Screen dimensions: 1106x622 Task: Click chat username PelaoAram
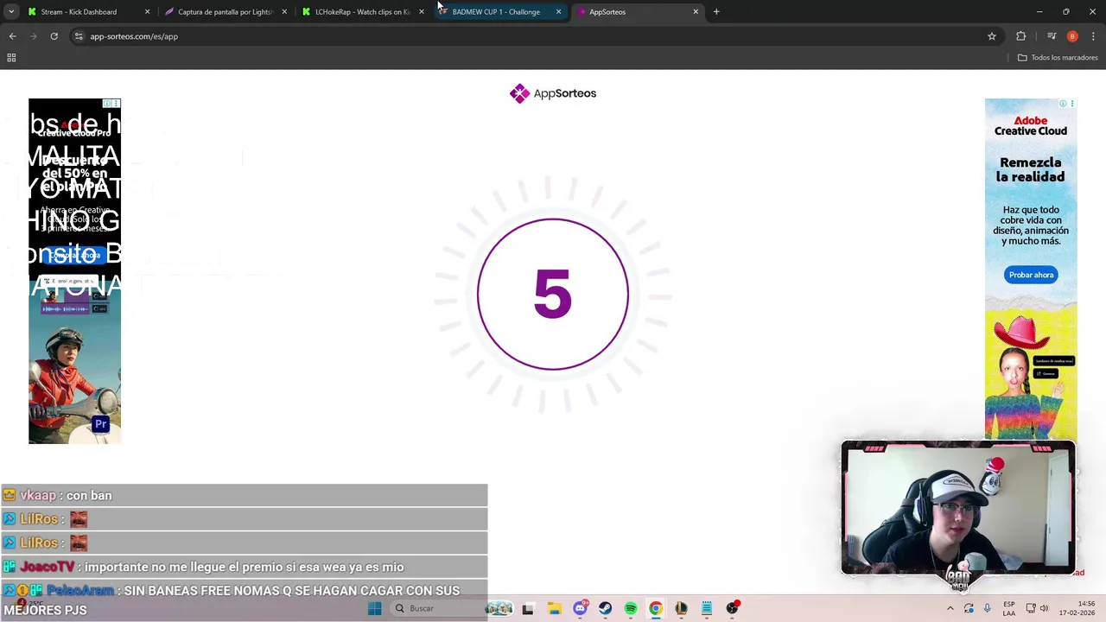pos(80,591)
